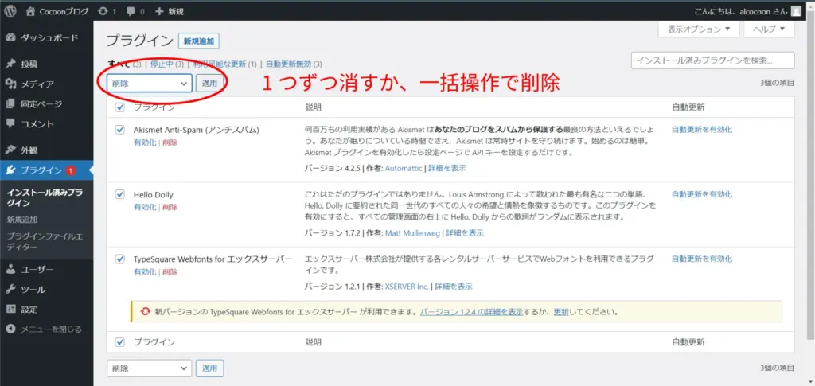Expand 表示オプション panel
Screen dimensions: 815x386
click(x=699, y=29)
